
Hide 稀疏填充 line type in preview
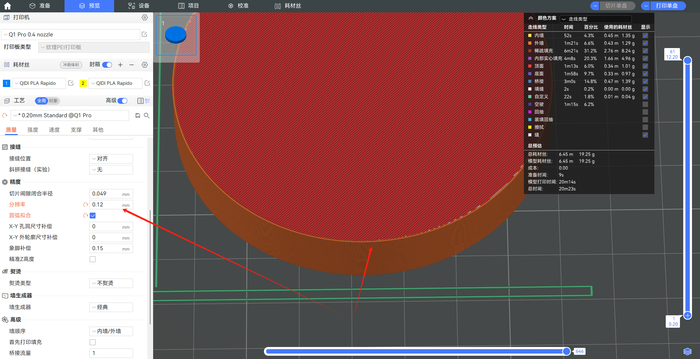[x=645, y=51]
